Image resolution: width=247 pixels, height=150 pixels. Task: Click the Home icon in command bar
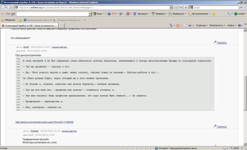(x=171, y=25)
